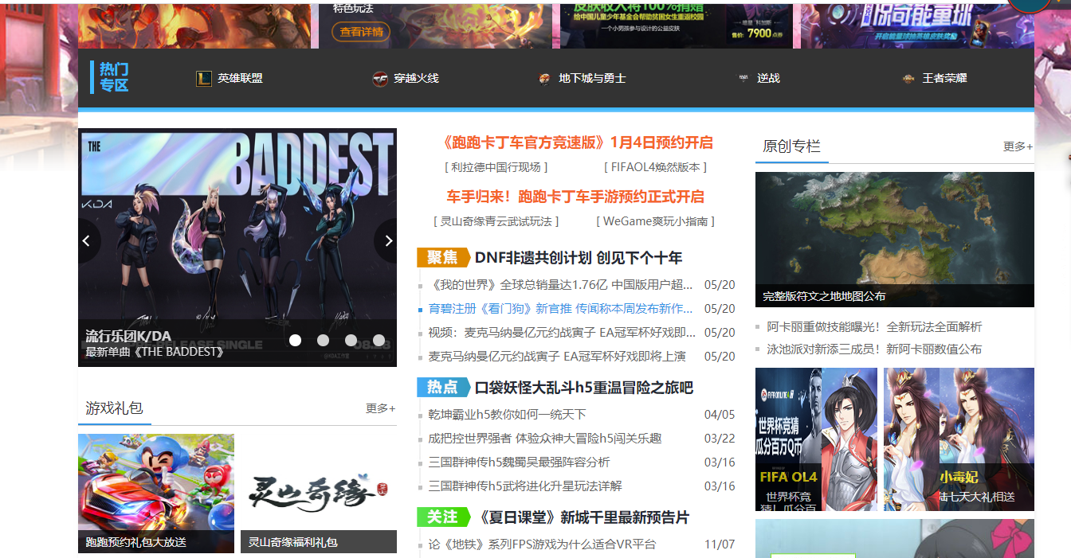Open 论《地铁》系列FPS游戏 article
The height and width of the screenshot is (558, 1071).
[x=542, y=544]
